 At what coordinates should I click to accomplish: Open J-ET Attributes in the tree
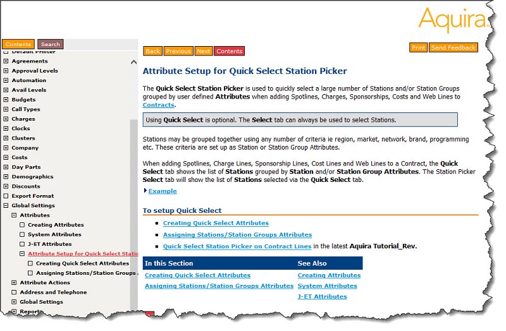(50, 244)
